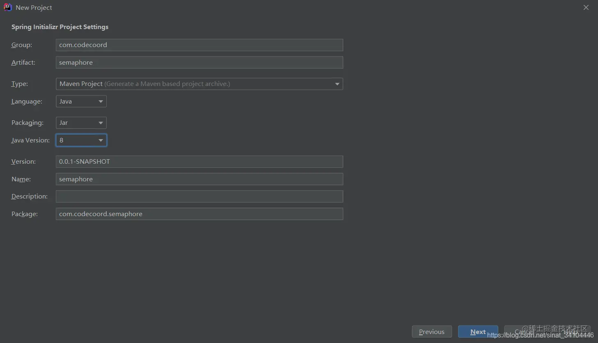Click the Description label

click(x=30, y=196)
